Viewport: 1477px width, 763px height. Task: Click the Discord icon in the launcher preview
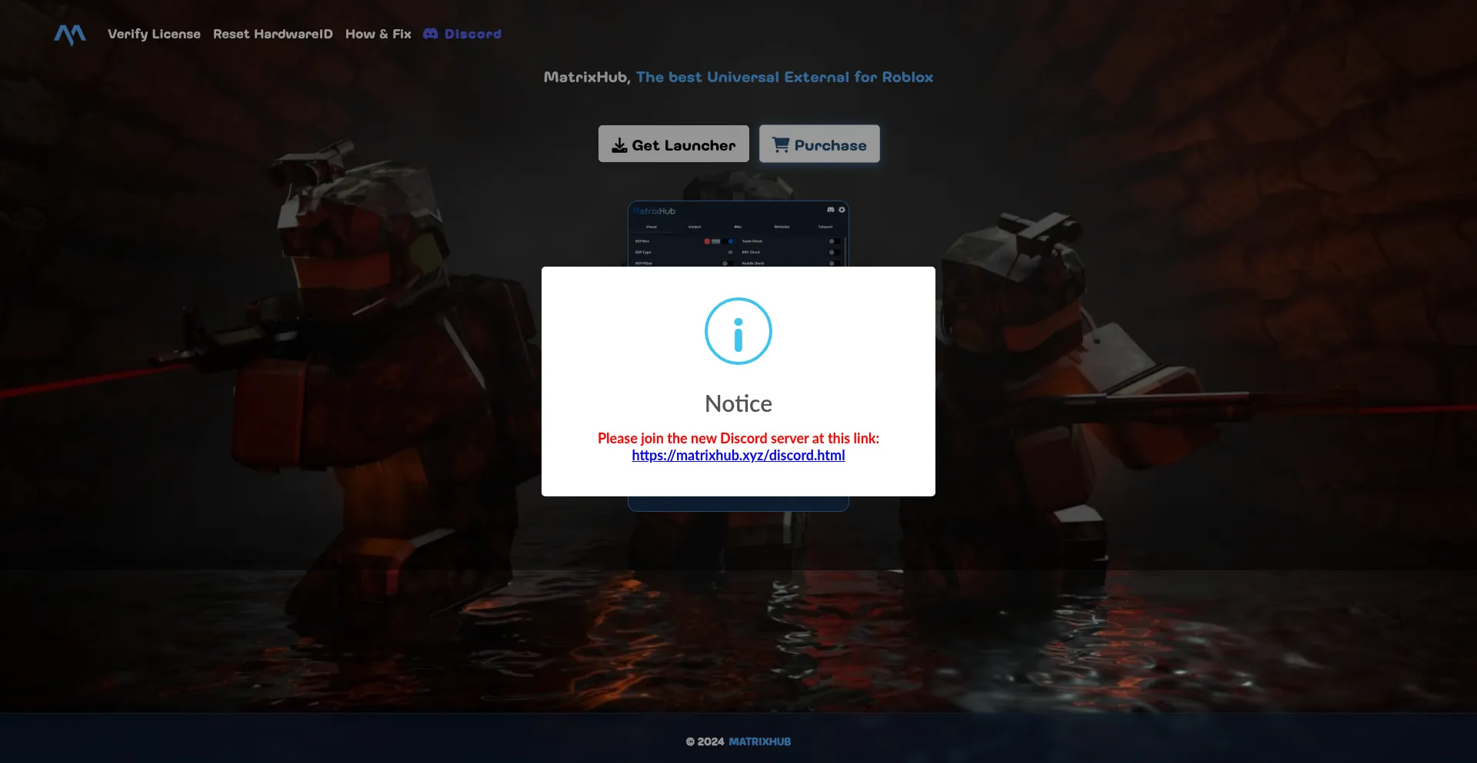click(831, 210)
